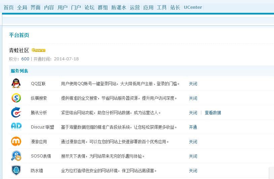Open the 应用 menu
274x179 pixels.
click(x=148, y=7)
